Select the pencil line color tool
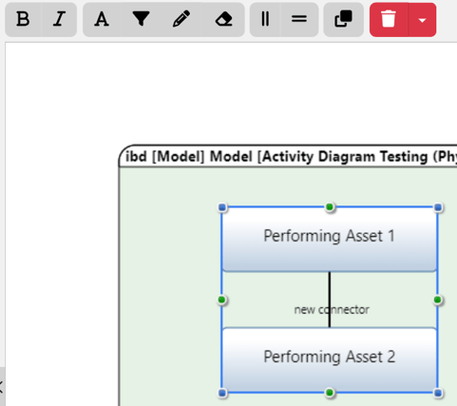 click(x=181, y=20)
